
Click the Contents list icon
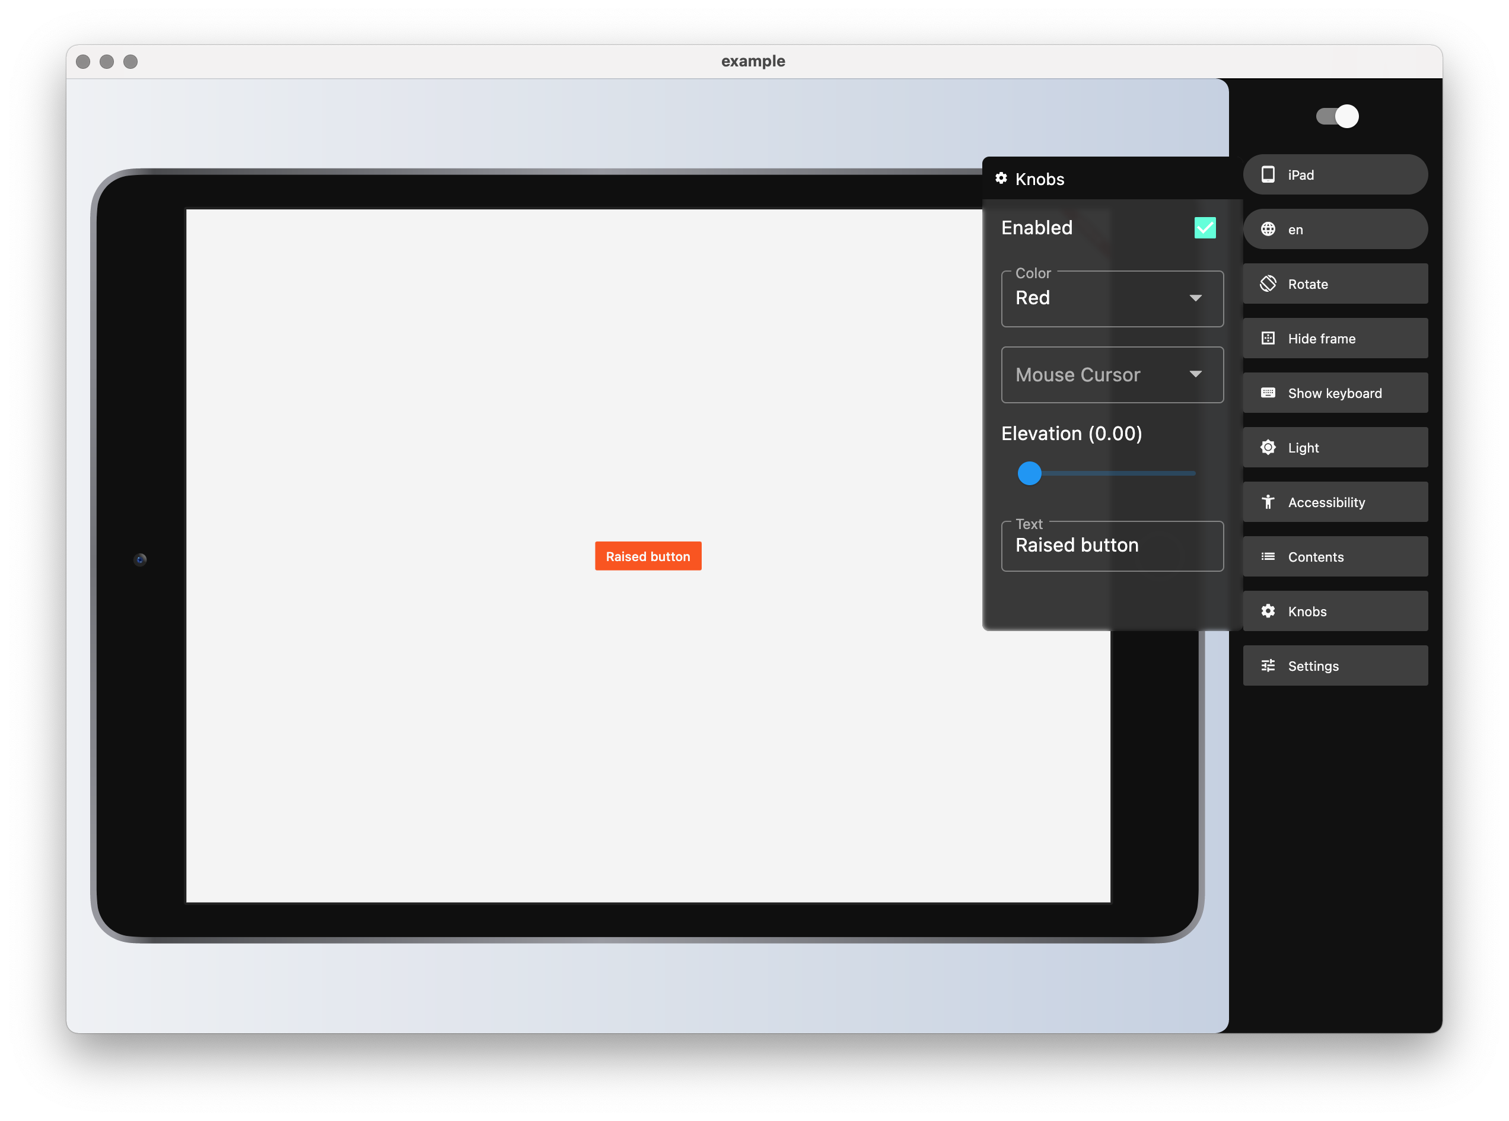click(x=1268, y=556)
